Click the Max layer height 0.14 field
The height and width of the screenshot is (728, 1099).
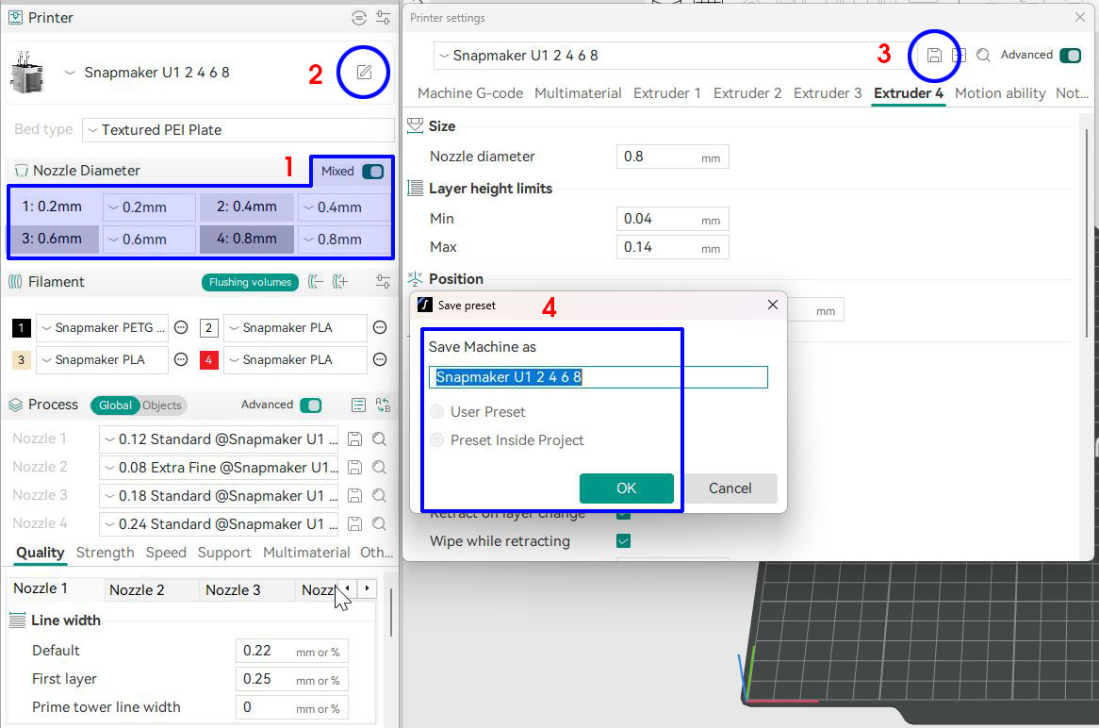pyautogui.click(x=673, y=247)
